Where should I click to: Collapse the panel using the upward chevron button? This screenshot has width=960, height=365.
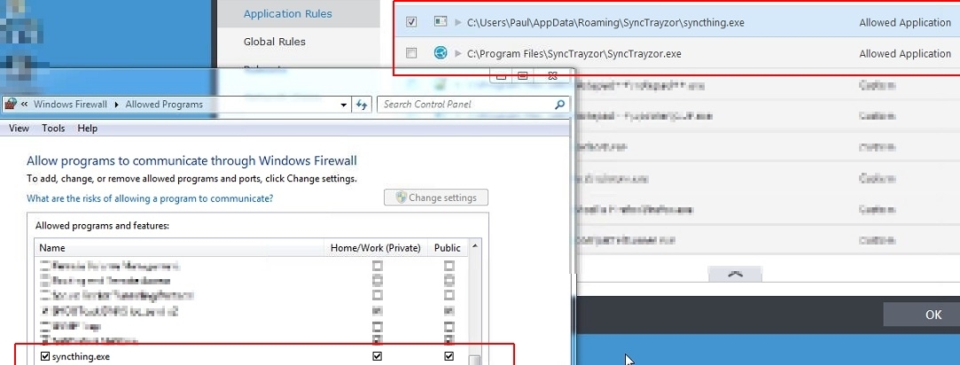pos(735,274)
